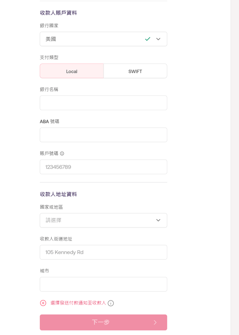Click the 賬戶號碼 field label text
Screen dimensions: 239x335
49,153
